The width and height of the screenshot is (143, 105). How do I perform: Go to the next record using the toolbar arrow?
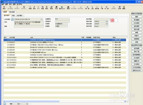[102, 8]
